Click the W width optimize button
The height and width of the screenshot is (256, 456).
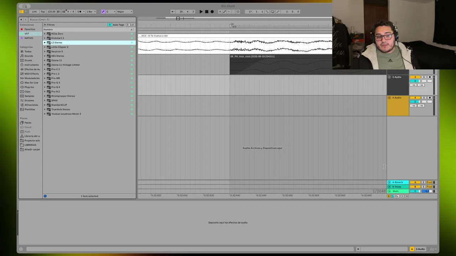pos(407,196)
